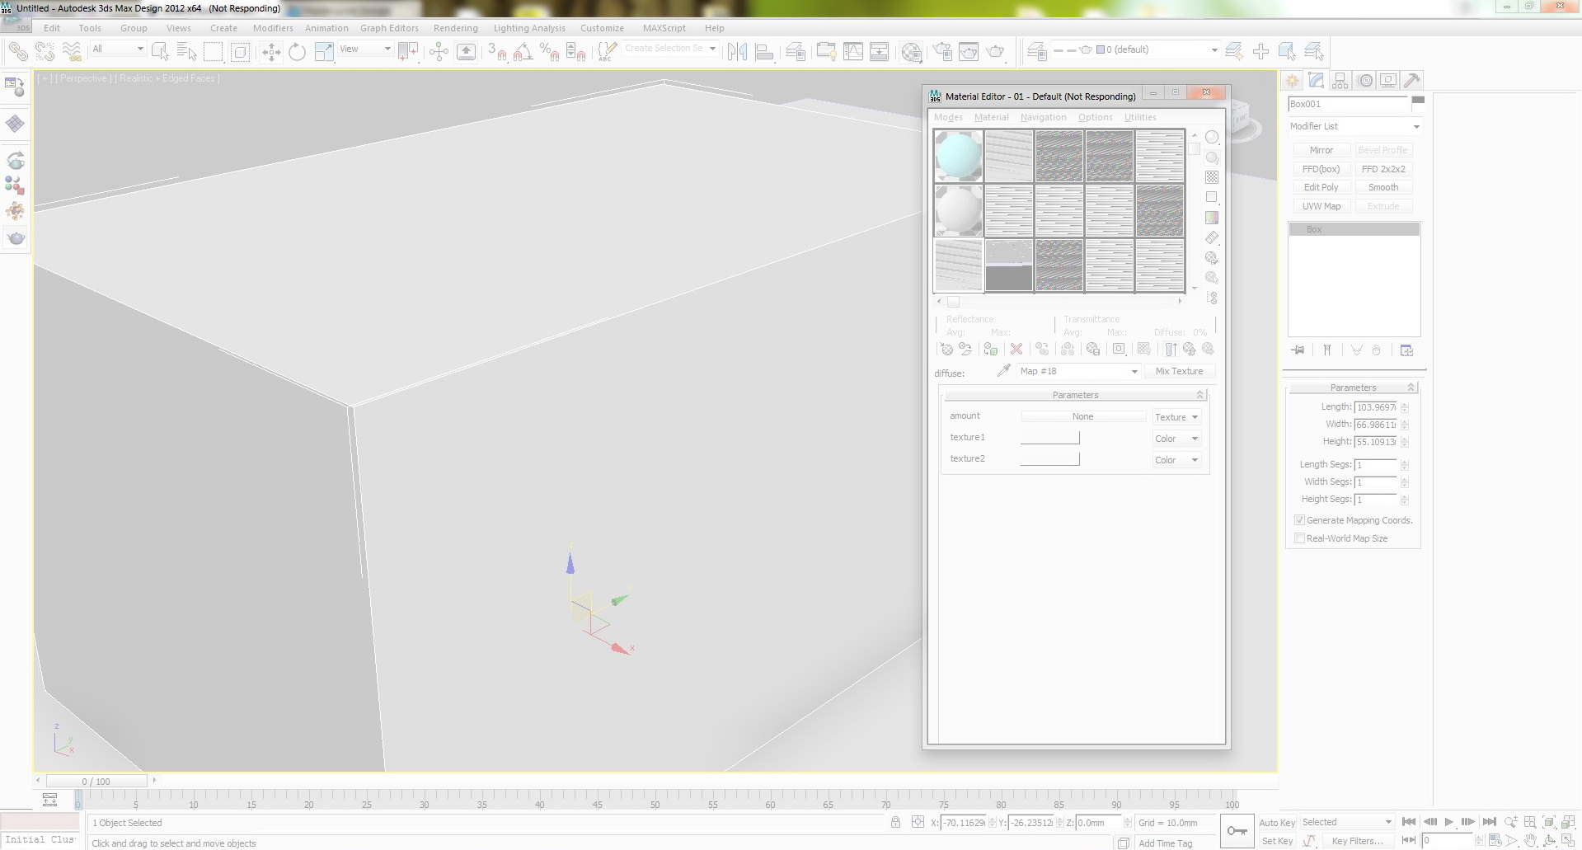Click the FFD 2x2x2 modifier button
Image resolution: width=1582 pixels, height=850 pixels.
click(x=1383, y=169)
